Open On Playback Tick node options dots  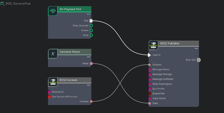tap(89, 14)
